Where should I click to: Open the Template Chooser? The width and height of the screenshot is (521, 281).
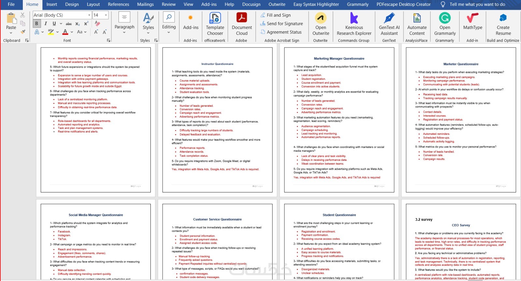coord(215,24)
